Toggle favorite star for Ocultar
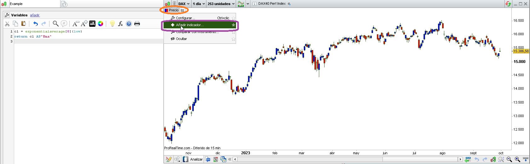 (233, 39)
